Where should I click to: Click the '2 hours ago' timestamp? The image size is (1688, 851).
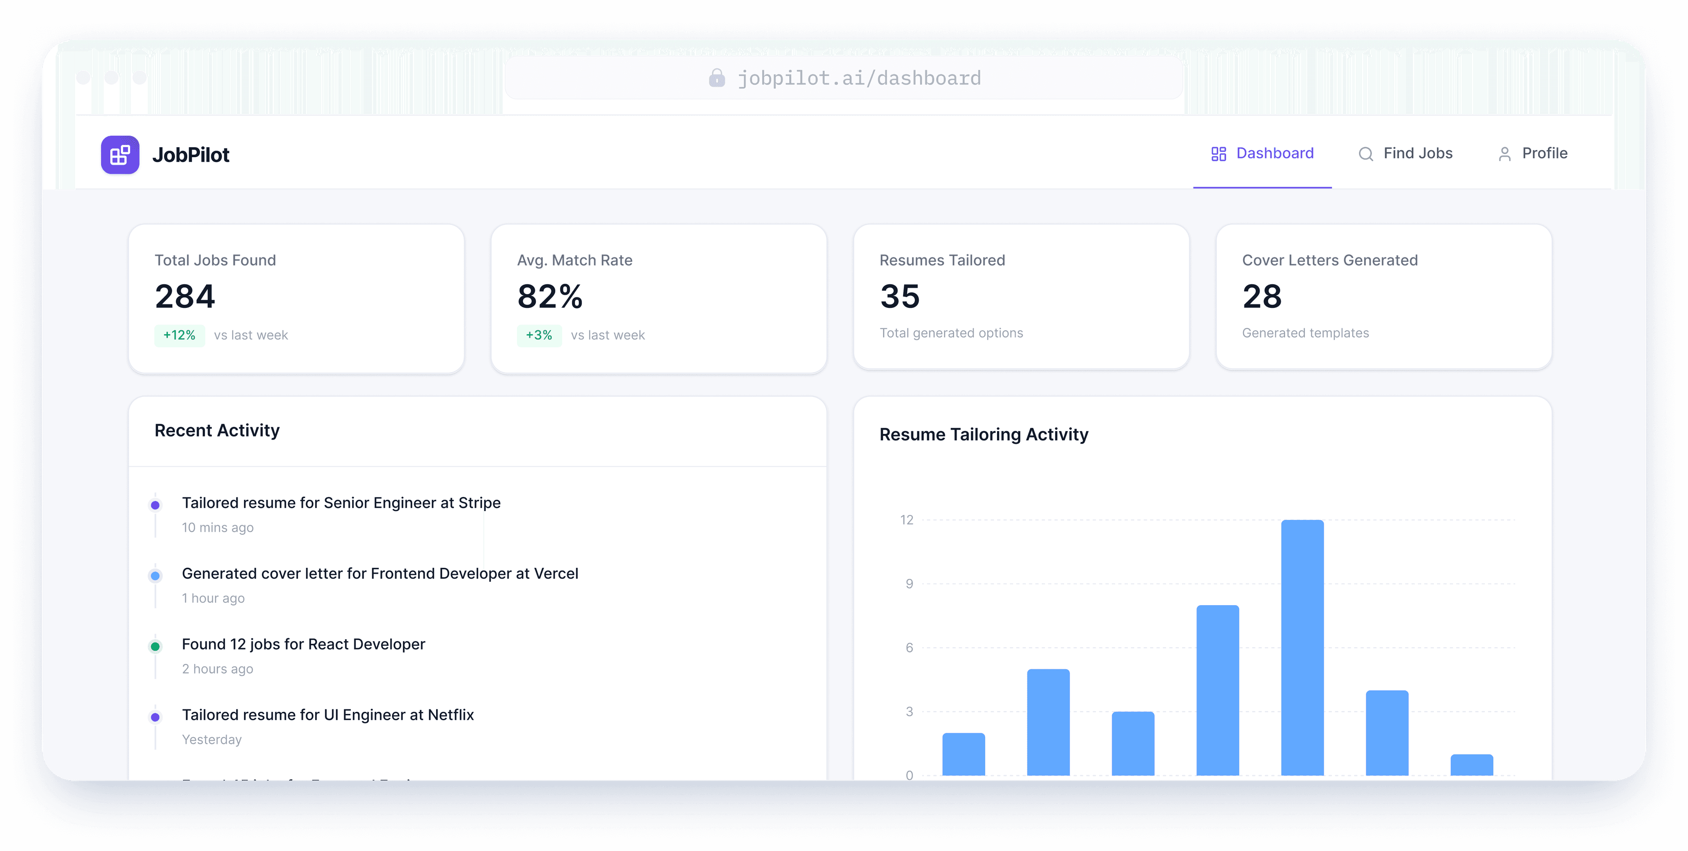click(x=217, y=669)
